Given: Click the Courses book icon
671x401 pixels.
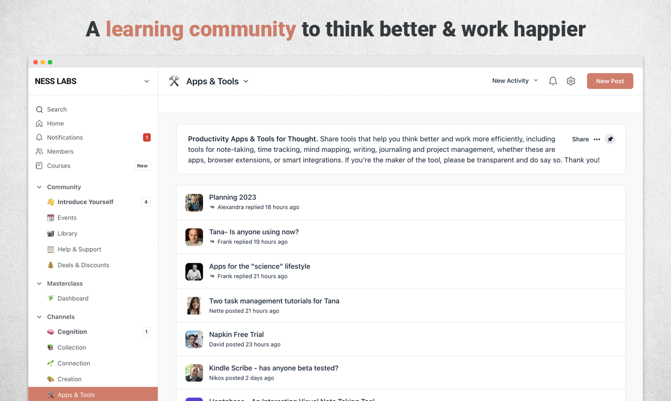Looking at the screenshot, I should pos(39,166).
